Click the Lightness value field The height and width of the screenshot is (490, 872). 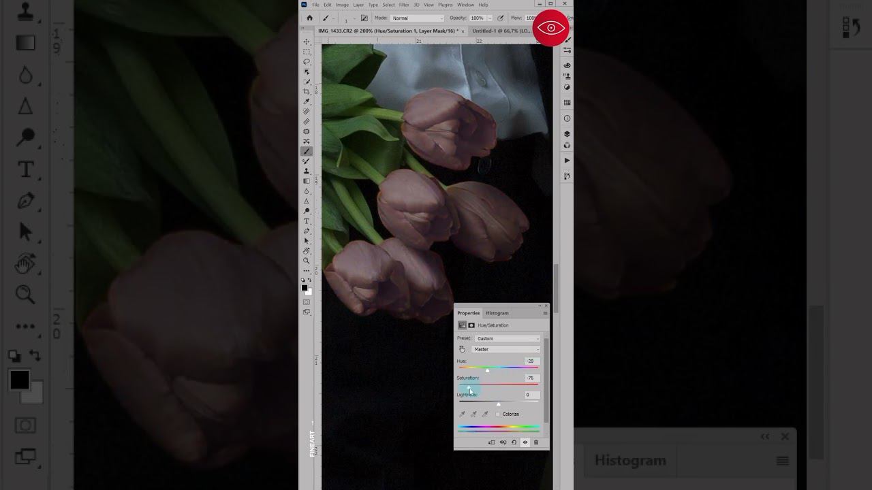point(531,395)
